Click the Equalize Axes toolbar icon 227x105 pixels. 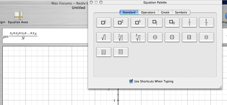18,16
